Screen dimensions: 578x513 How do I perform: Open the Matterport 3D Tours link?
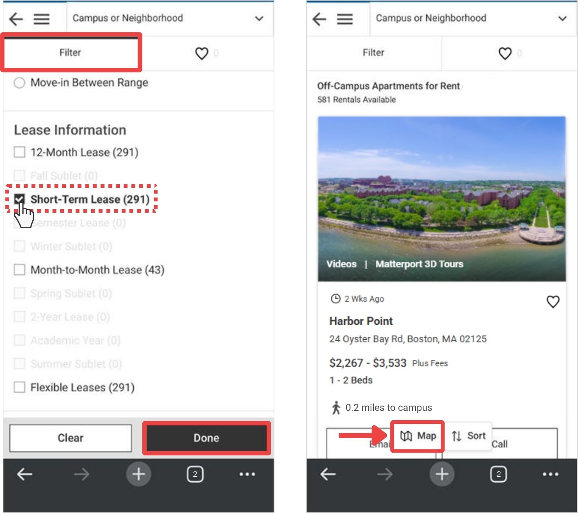[x=420, y=264]
